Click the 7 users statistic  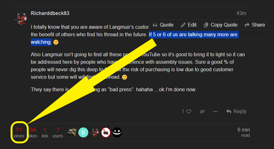tap(58, 132)
